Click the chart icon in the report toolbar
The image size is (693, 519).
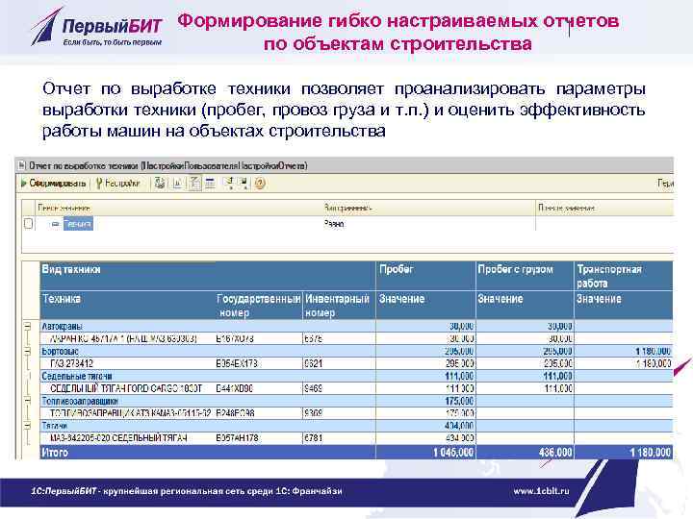click(x=177, y=184)
